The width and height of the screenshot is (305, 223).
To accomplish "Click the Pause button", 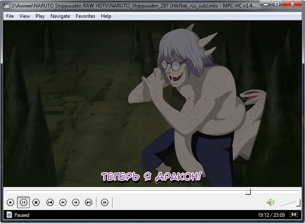I will click(23, 202).
